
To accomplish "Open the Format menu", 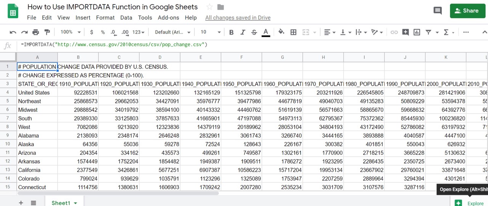I will 105,18.
